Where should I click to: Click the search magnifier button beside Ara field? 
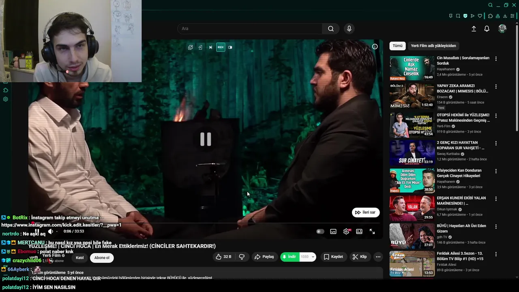[331, 28]
